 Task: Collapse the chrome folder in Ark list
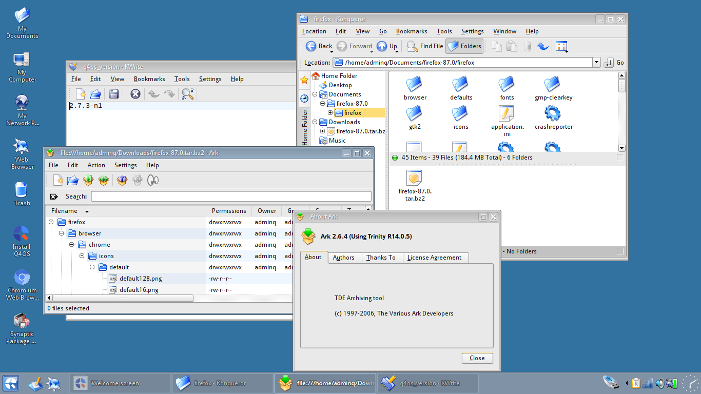point(71,245)
